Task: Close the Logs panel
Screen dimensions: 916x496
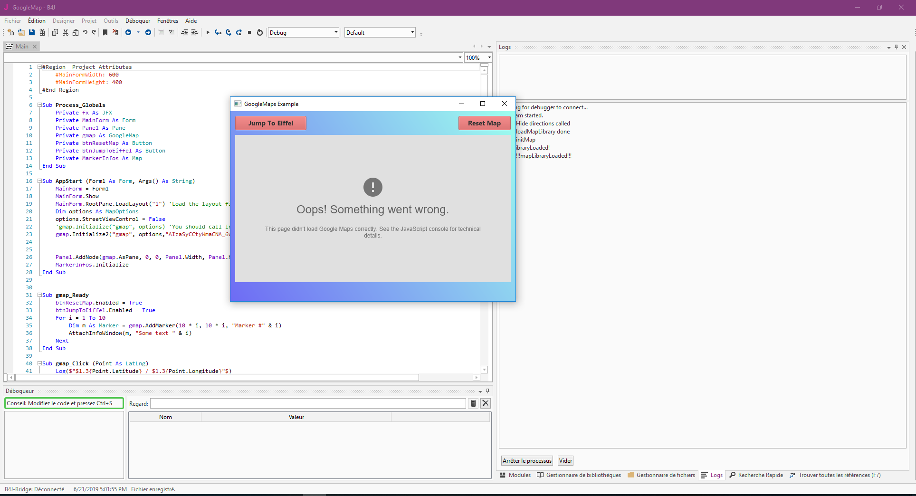Action: [904, 47]
